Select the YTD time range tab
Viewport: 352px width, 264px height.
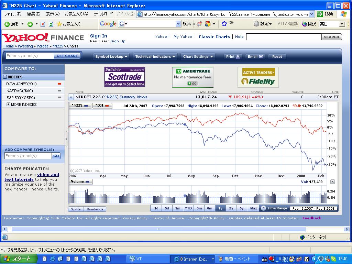click(188, 208)
